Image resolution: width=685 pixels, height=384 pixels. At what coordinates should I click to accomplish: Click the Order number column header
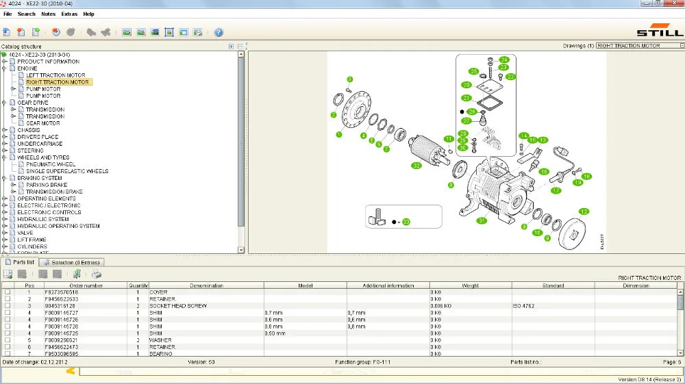point(86,285)
